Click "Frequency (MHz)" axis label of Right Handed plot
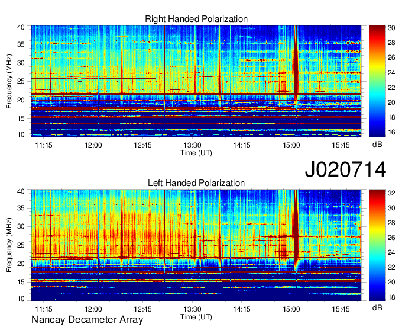This screenshot has width=402, height=327. pos(9,81)
